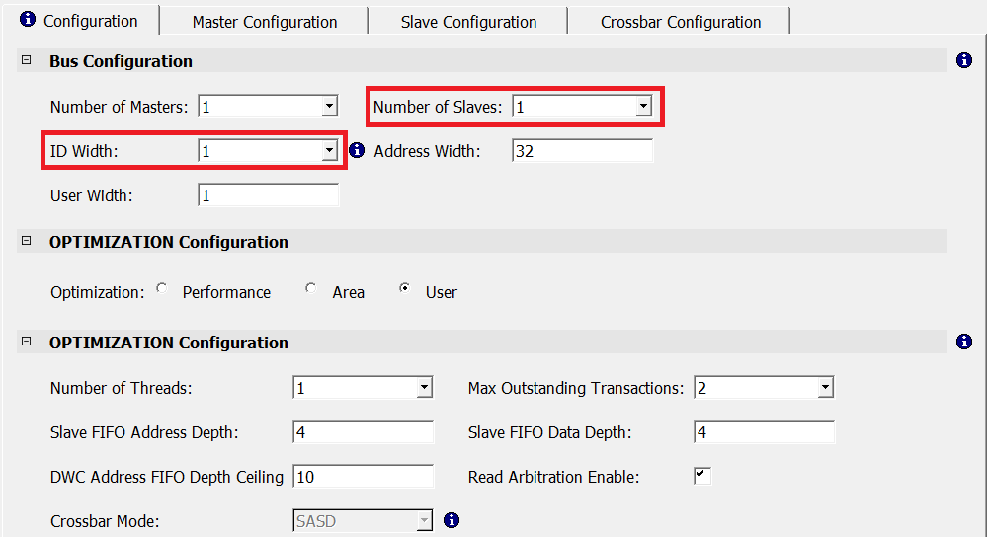
Task: Uncheck Read Arbitration Enable checkbox
Action: [702, 476]
